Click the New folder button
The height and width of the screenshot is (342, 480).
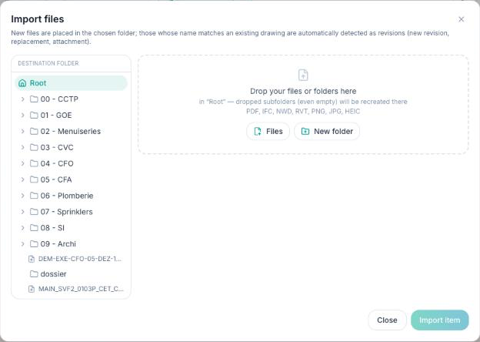pos(327,132)
